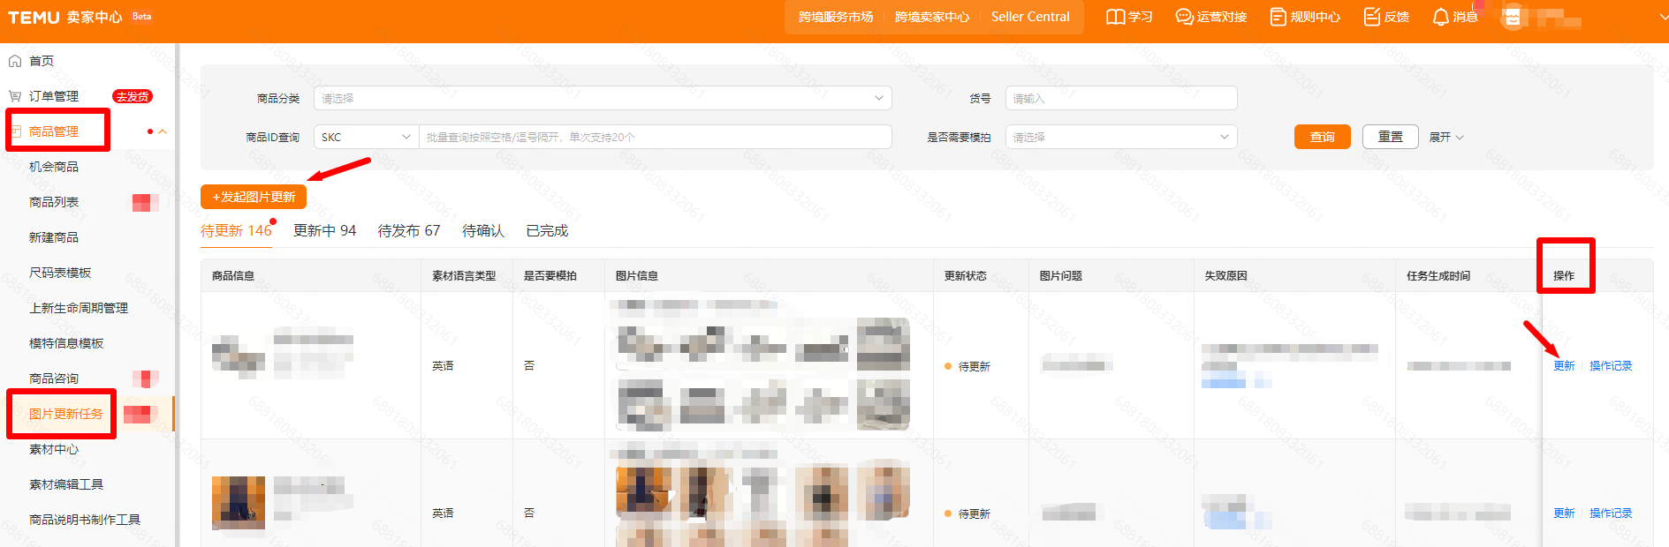
Task: Expand the SKC ID type selector
Action: click(366, 137)
